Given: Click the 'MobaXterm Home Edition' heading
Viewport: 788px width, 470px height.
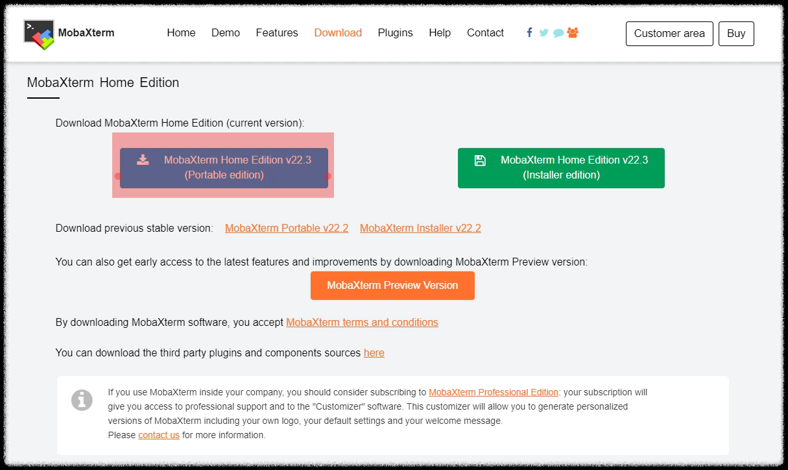Looking at the screenshot, I should [x=103, y=83].
